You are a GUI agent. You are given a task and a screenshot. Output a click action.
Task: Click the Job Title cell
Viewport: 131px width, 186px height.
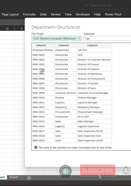(94, 50)
